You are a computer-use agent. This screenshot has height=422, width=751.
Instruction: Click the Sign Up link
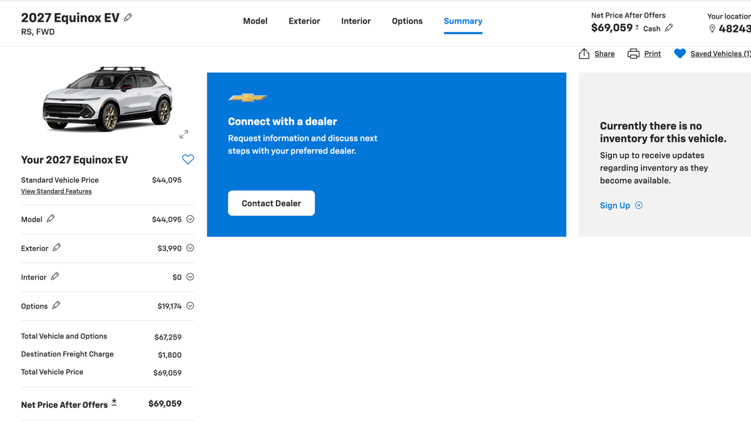pyautogui.click(x=615, y=206)
